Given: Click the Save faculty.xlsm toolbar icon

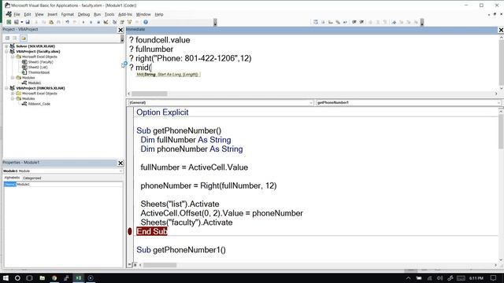Looking at the screenshot, I should [x=28, y=22].
